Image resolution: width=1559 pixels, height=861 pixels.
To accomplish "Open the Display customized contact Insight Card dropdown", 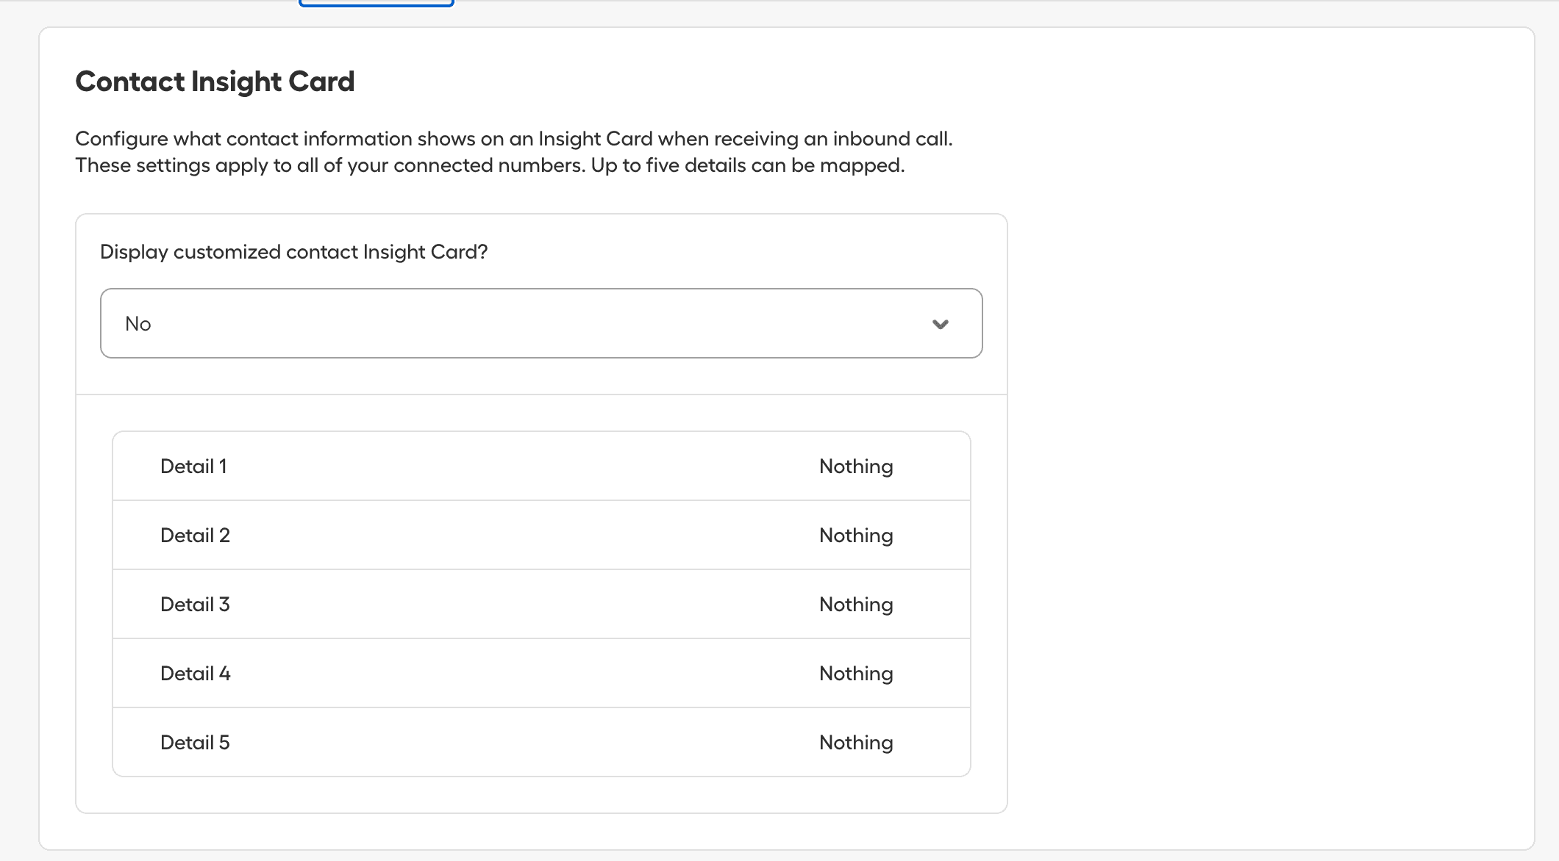I will [x=541, y=323].
